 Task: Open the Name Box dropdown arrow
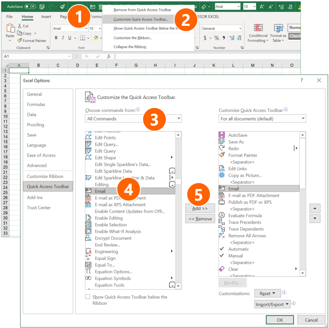(69, 56)
